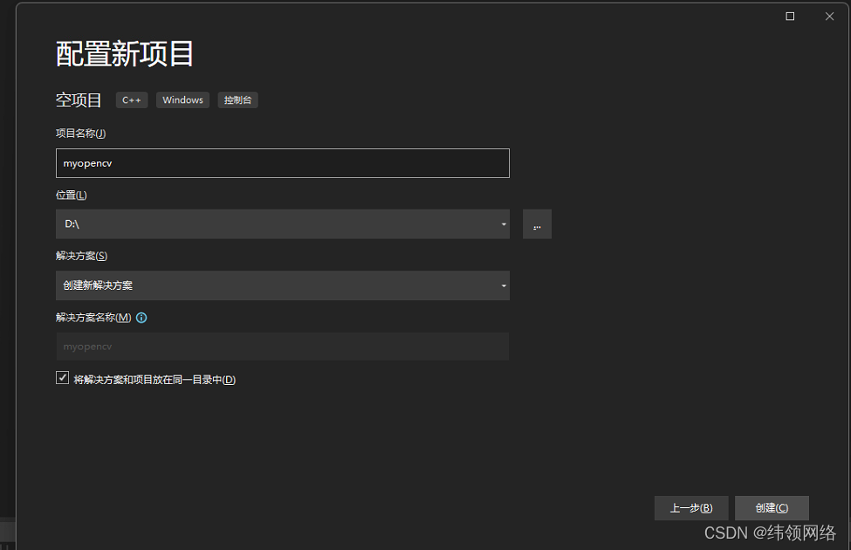
Task: Click the 配置新项目 heading
Action: [x=124, y=54]
